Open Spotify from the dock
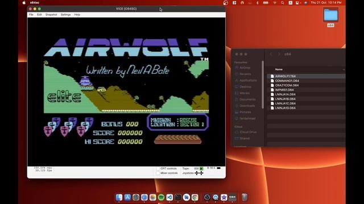The height and width of the screenshot is (204, 364). pyautogui.click(x=161, y=197)
